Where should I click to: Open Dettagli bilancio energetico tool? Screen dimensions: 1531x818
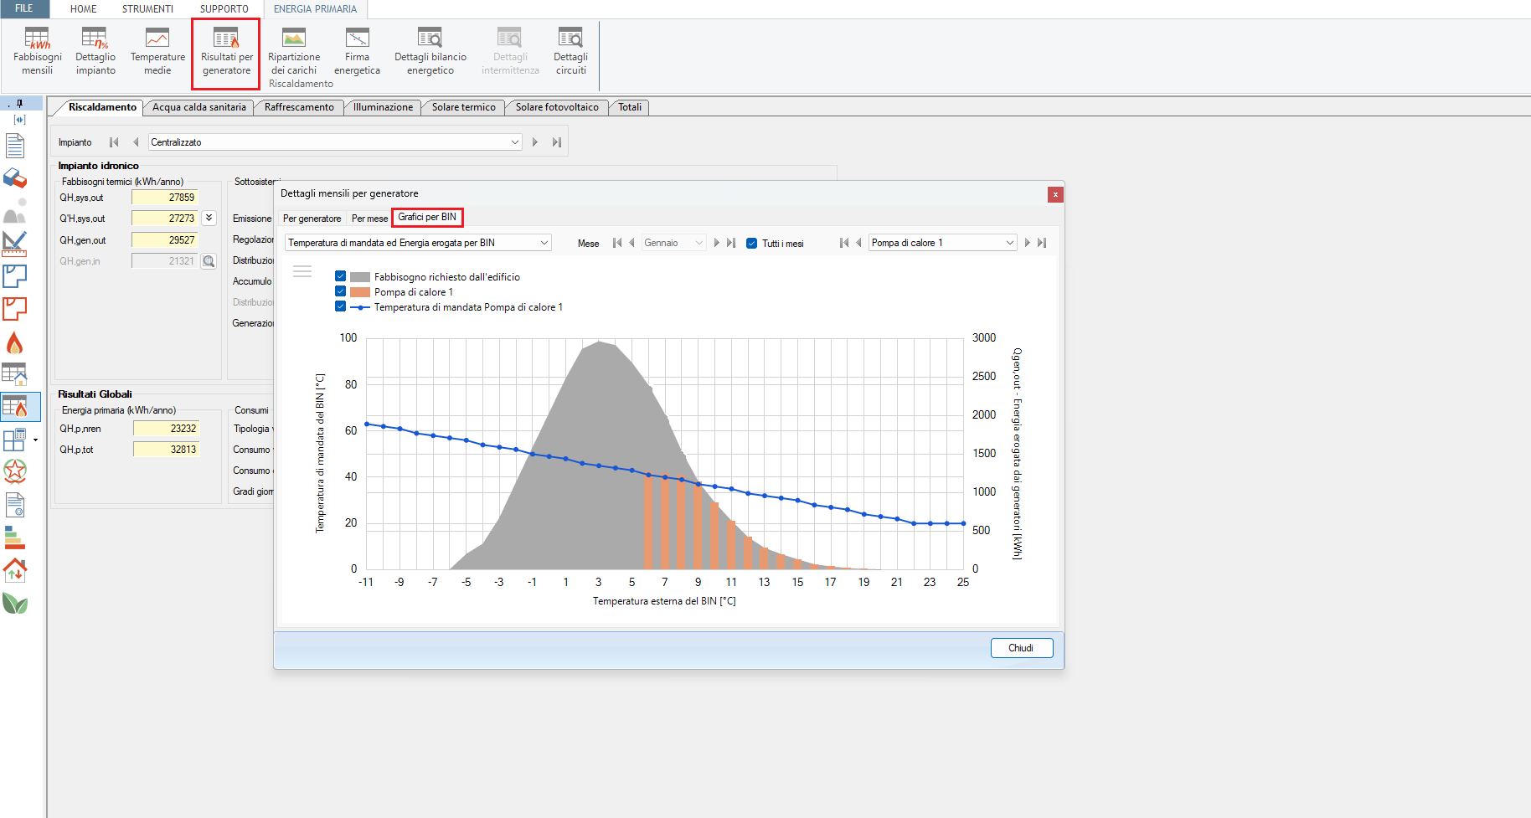(430, 51)
